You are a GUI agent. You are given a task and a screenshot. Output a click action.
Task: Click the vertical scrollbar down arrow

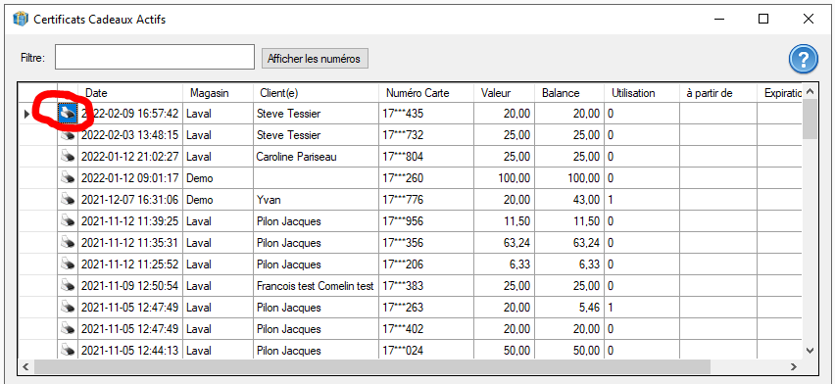coord(810,350)
